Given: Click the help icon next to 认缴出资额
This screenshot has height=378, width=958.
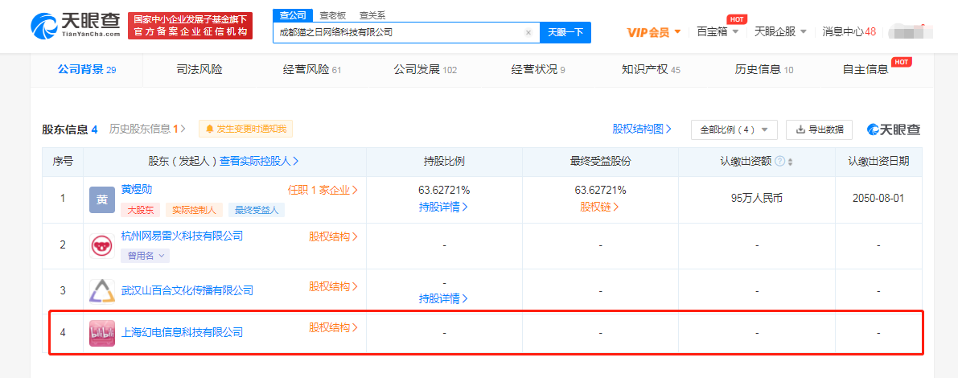Looking at the screenshot, I should 779,162.
